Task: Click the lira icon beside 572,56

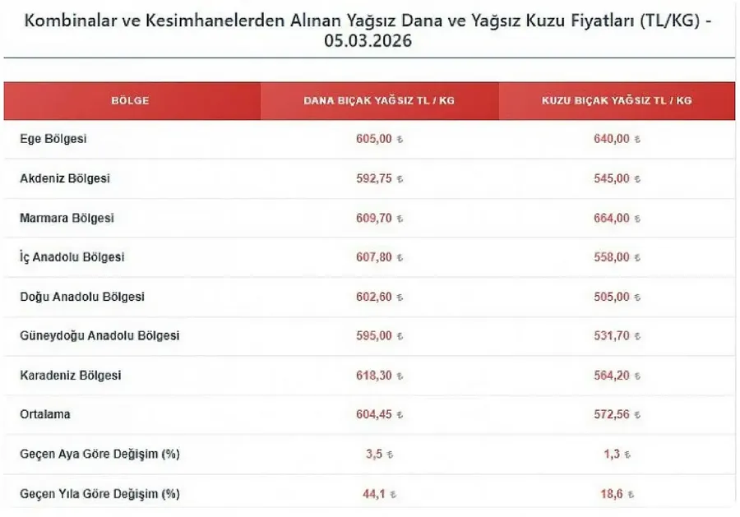Action: (637, 415)
